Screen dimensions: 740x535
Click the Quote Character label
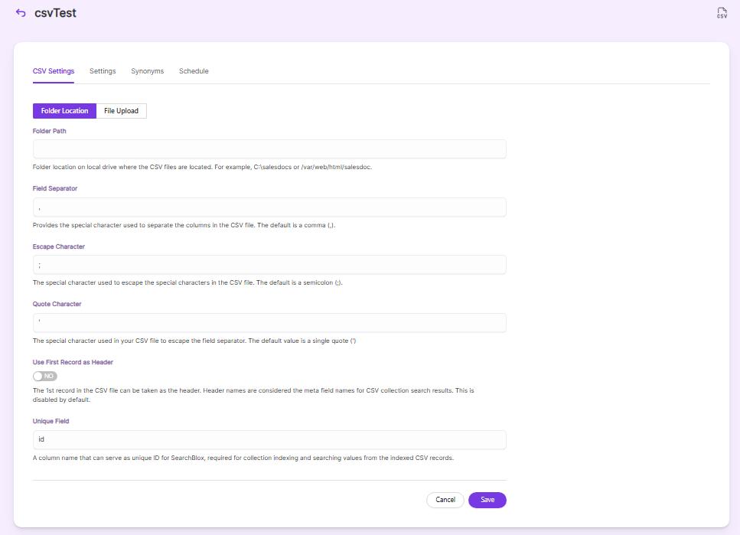(x=57, y=304)
